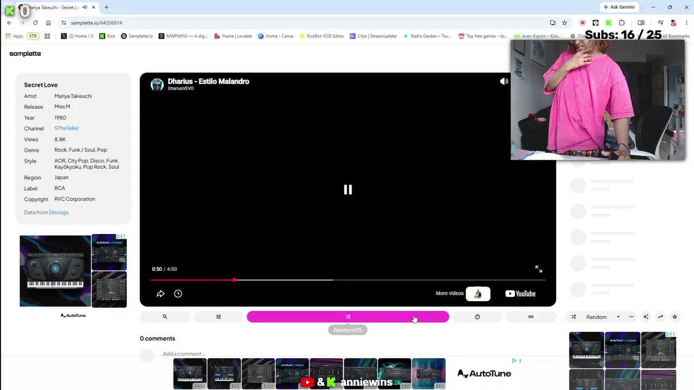
Task: Open the Kick bookmark
Action: (x=107, y=36)
